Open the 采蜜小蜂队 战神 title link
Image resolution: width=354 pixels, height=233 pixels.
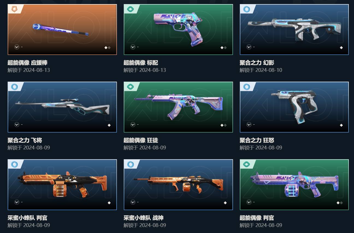(144, 218)
